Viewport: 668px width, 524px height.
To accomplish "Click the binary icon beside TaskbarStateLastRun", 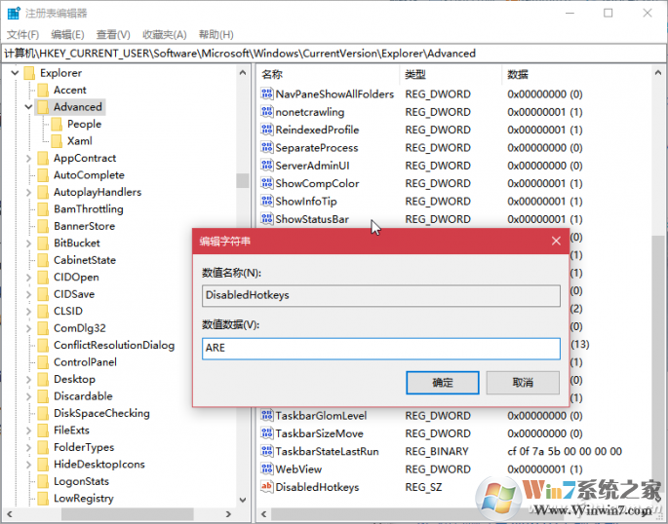I will tap(267, 452).
